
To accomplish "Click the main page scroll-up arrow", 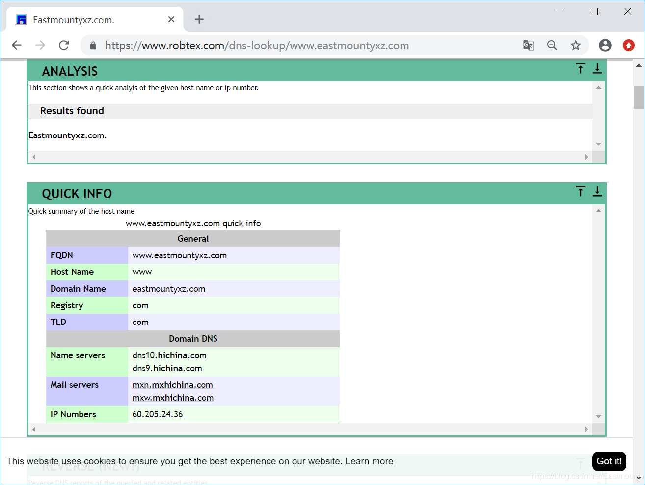I will (639, 65).
